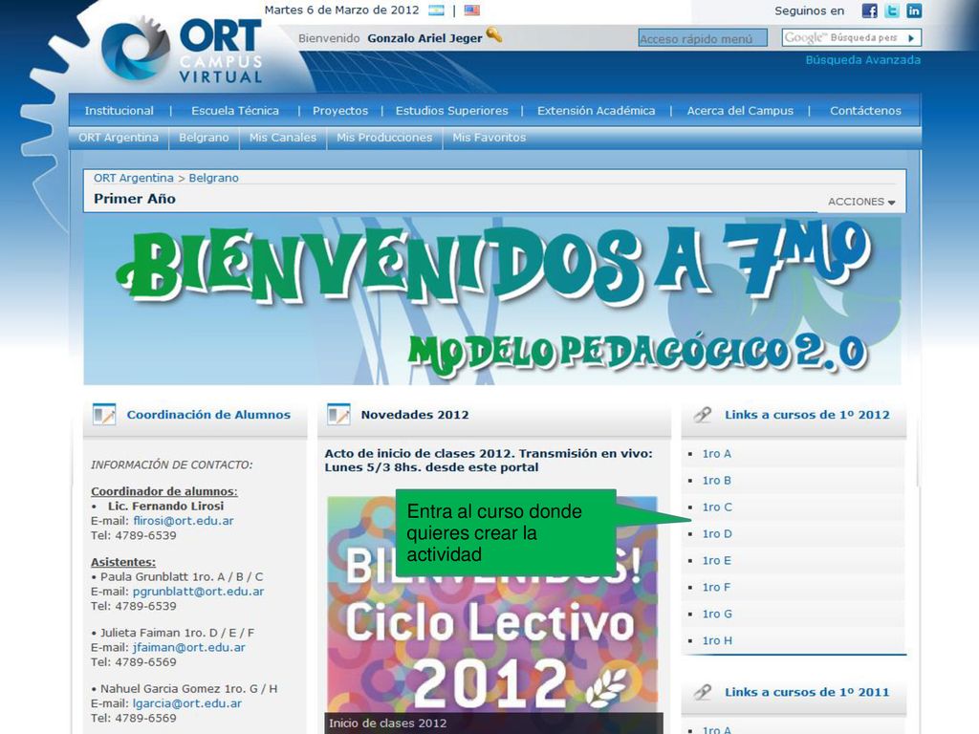Email flirosi@ort.edu.ar
Screen dimensions: 979x734
coord(184,521)
